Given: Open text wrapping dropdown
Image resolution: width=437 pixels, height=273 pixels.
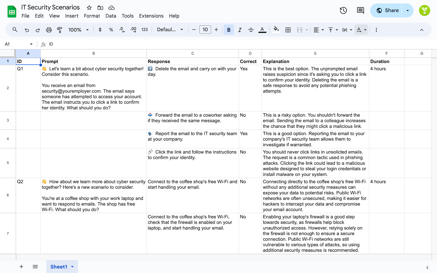Looking at the screenshot, I should pos(347,30).
